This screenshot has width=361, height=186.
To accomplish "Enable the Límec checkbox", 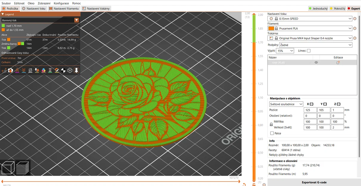I will [309, 50].
